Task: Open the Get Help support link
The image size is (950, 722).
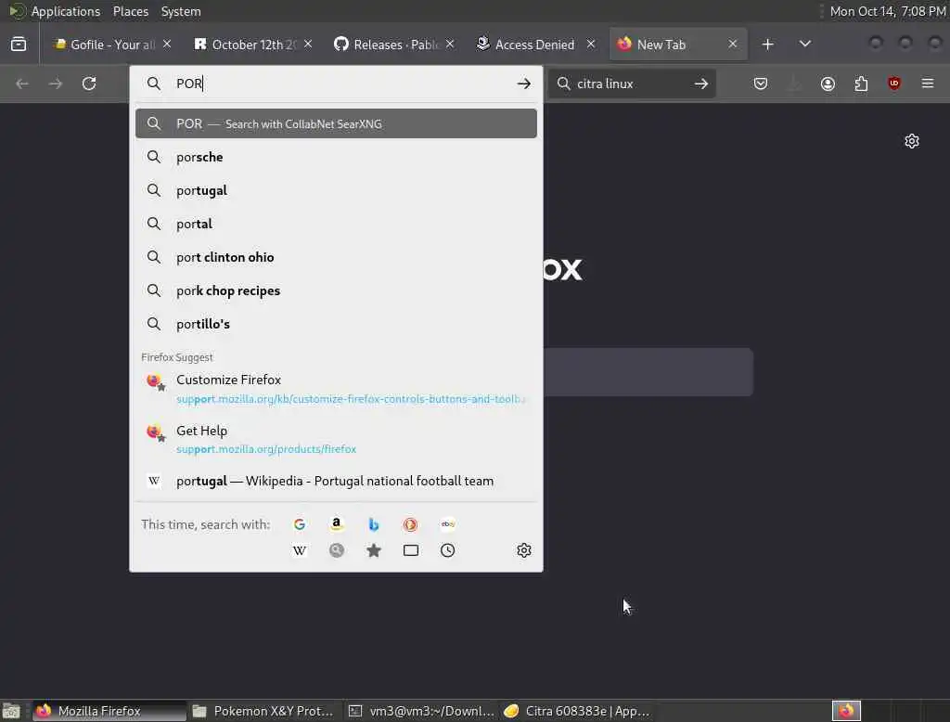Action: point(336,440)
